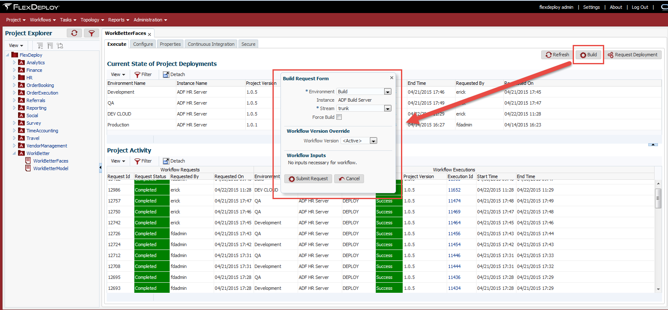The height and width of the screenshot is (310, 668).
Task: Open the Administration menu
Action: point(150,20)
